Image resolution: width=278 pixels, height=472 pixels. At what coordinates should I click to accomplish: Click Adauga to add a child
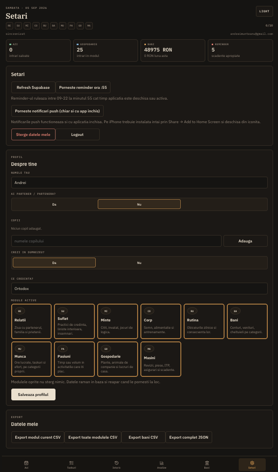tap(246, 241)
